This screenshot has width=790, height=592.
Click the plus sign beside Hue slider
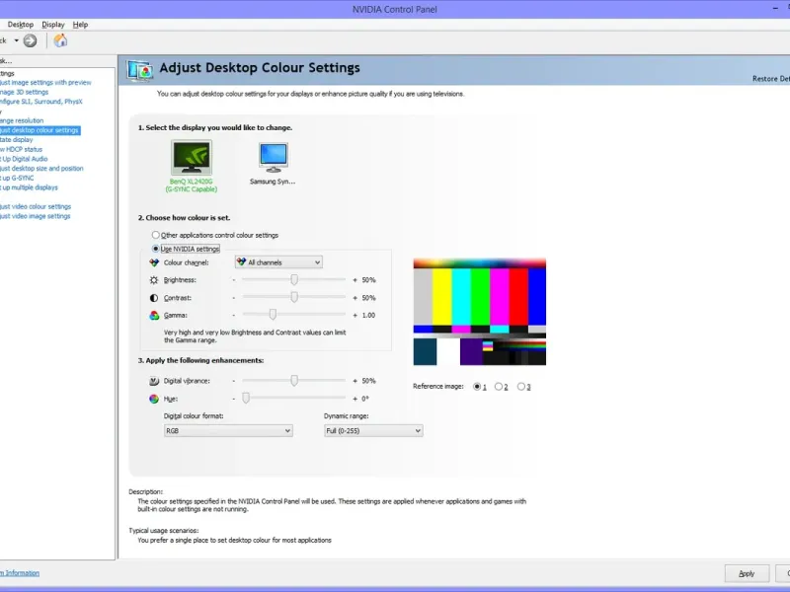tap(355, 399)
